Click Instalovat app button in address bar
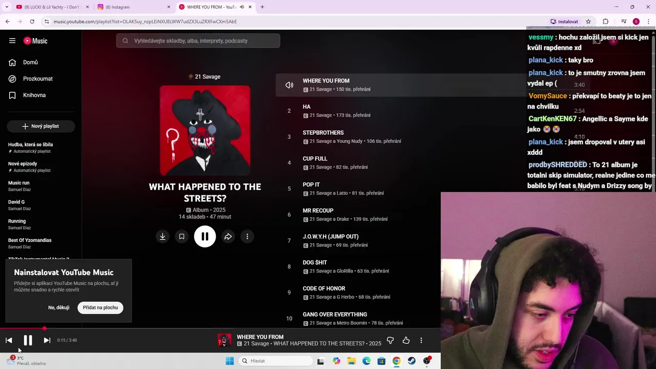The image size is (656, 369). [x=564, y=22]
